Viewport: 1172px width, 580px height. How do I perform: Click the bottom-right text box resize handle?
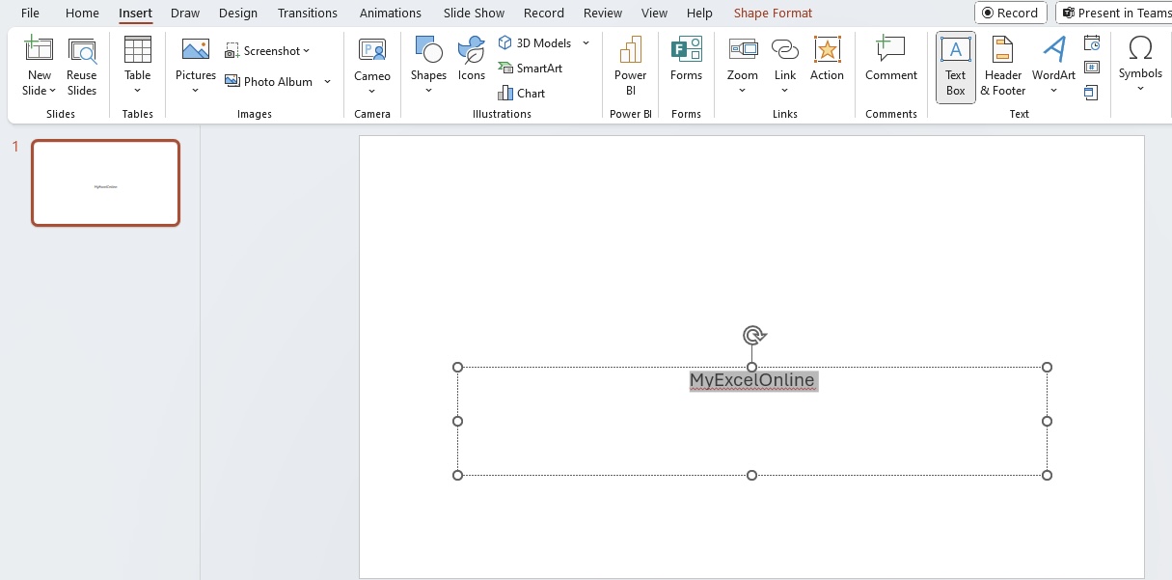click(1048, 475)
